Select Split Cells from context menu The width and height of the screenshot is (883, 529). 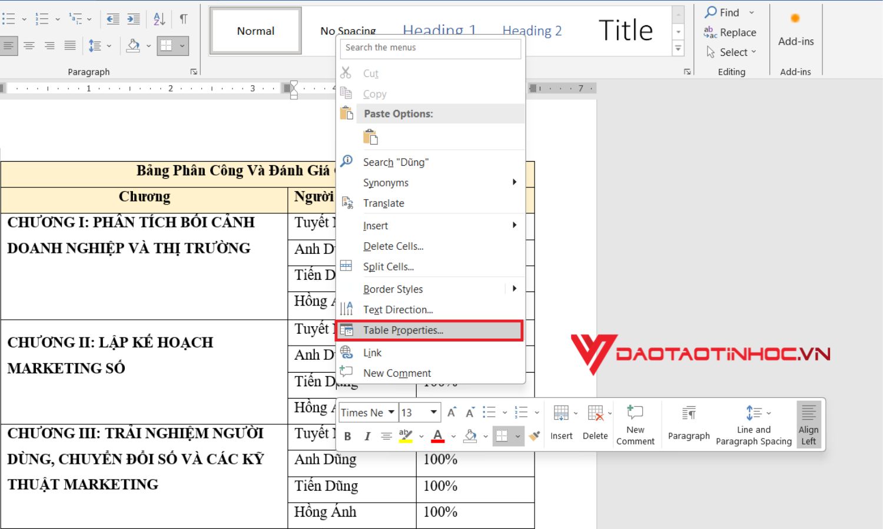(x=389, y=266)
